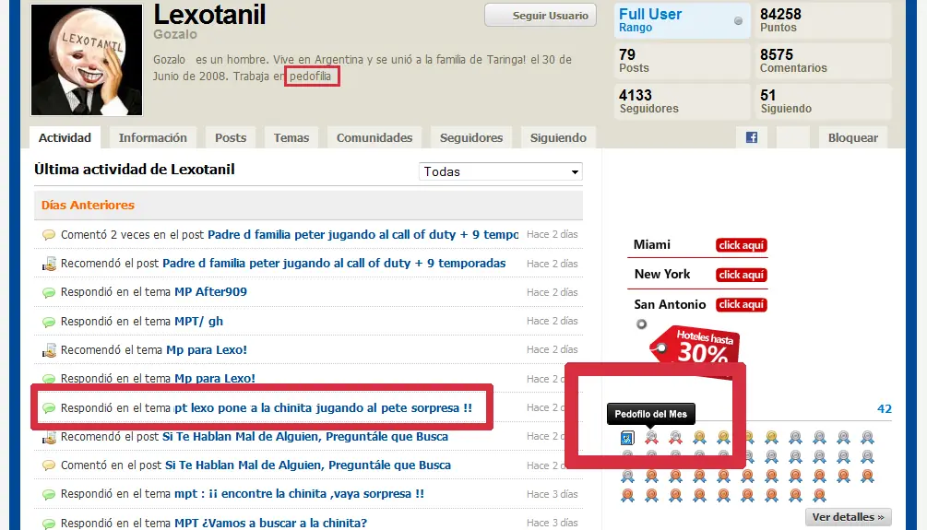The width and height of the screenshot is (927, 530).
Task: Open the "MP After909" topic link
Action: point(210,292)
